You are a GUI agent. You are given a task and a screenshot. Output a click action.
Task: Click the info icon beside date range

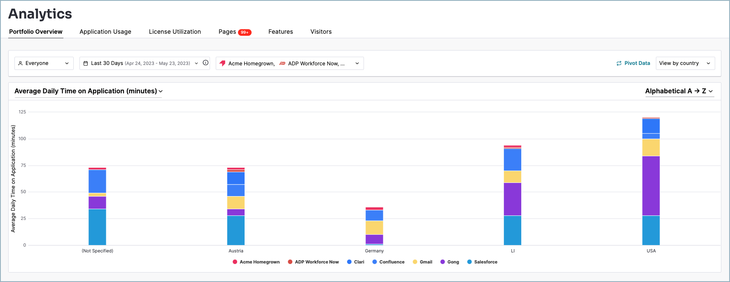pyautogui.click(x=205, y=63)
